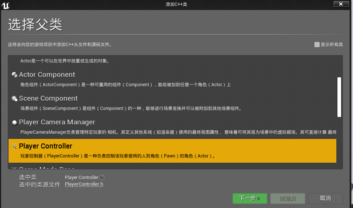Open the PlayerController.h source file link
The image size is (353, 208).
84,184
